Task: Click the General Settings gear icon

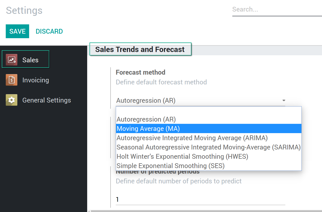Action: pyautogui.click(x=11, y=100)
